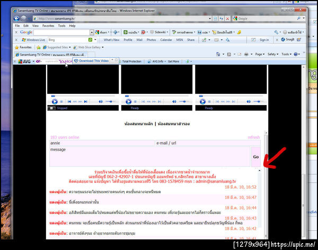The width and height of the screenshot is (318, 250).
Task: Go back with the browser back arrow
Action: 16,19
